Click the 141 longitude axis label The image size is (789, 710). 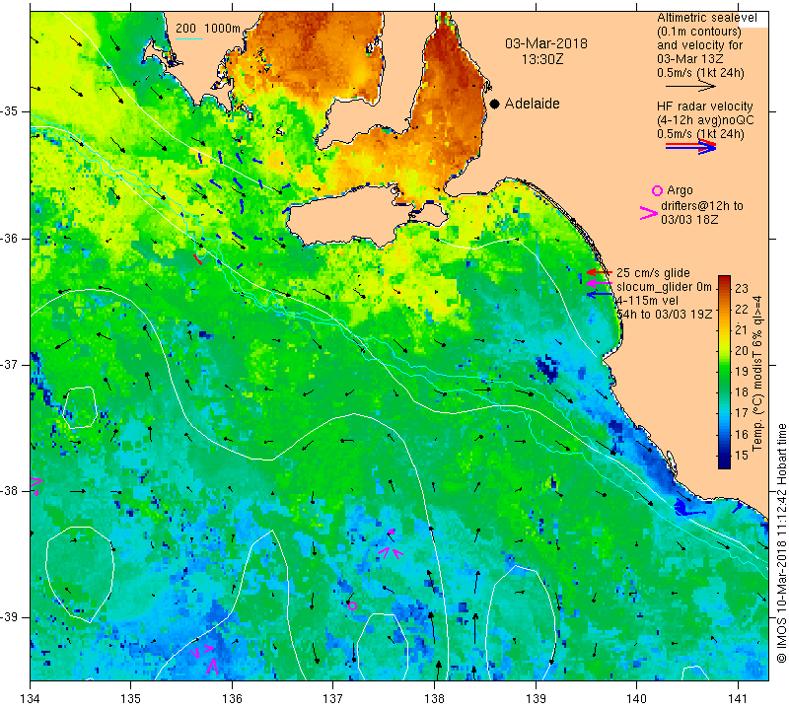pyautogui.click(x=738, y=699)
